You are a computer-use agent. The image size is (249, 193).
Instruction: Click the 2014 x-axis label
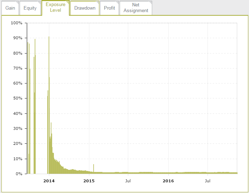(x=49, y=181)
